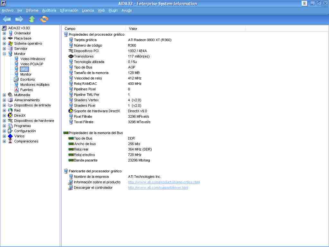
Task: Click the orange Refresh toolbar icon
Action: tap(44, 19)
